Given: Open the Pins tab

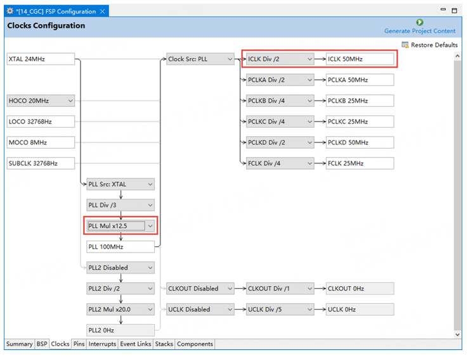Looking at the screenshot, I should click(79, 344).
